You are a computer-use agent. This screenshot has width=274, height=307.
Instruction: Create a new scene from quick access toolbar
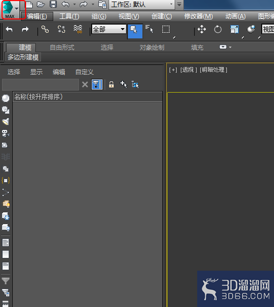click(29, 4)
